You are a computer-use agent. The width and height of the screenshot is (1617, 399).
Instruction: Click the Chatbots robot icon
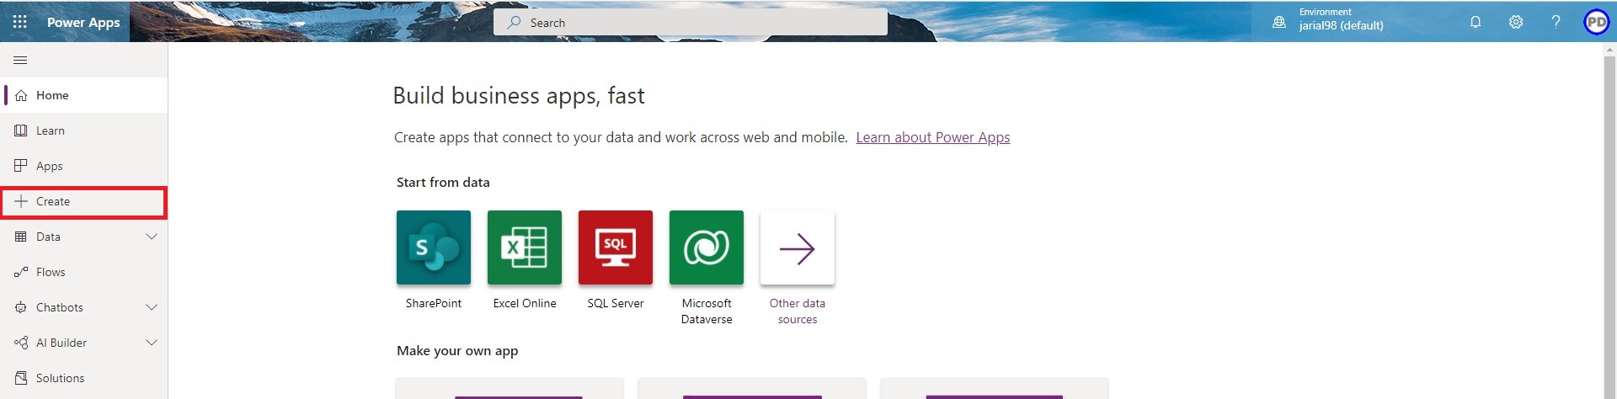[21, 307]
